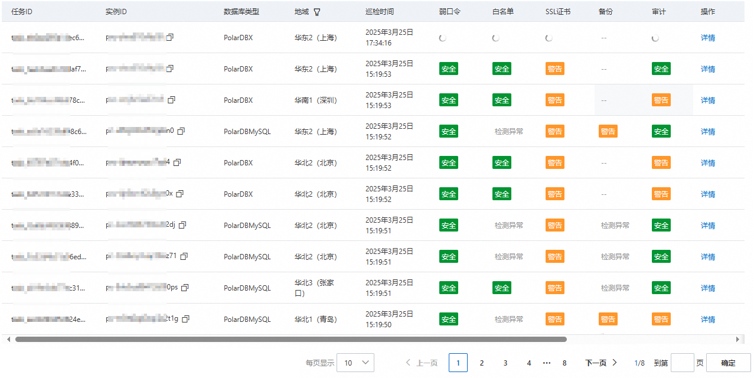Open 详情 for the af7 task row
The width and height of the screenshot is (754, 378).
click(x=708, y=69)
